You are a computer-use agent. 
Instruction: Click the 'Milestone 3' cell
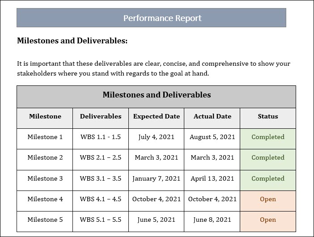[x=45, y=180]
